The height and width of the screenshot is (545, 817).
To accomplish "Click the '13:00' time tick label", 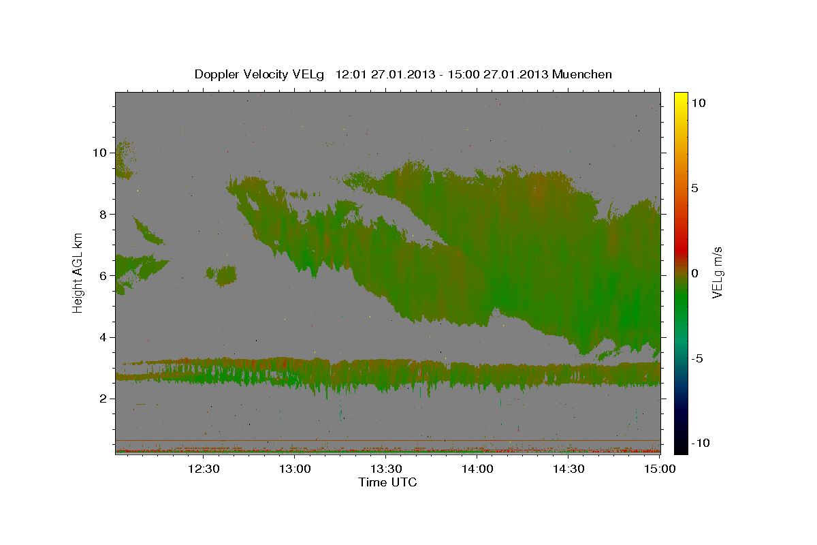I will coord(295,469).
